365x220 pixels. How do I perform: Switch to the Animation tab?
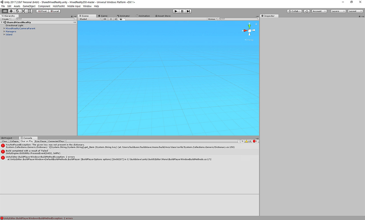(143, 16)
